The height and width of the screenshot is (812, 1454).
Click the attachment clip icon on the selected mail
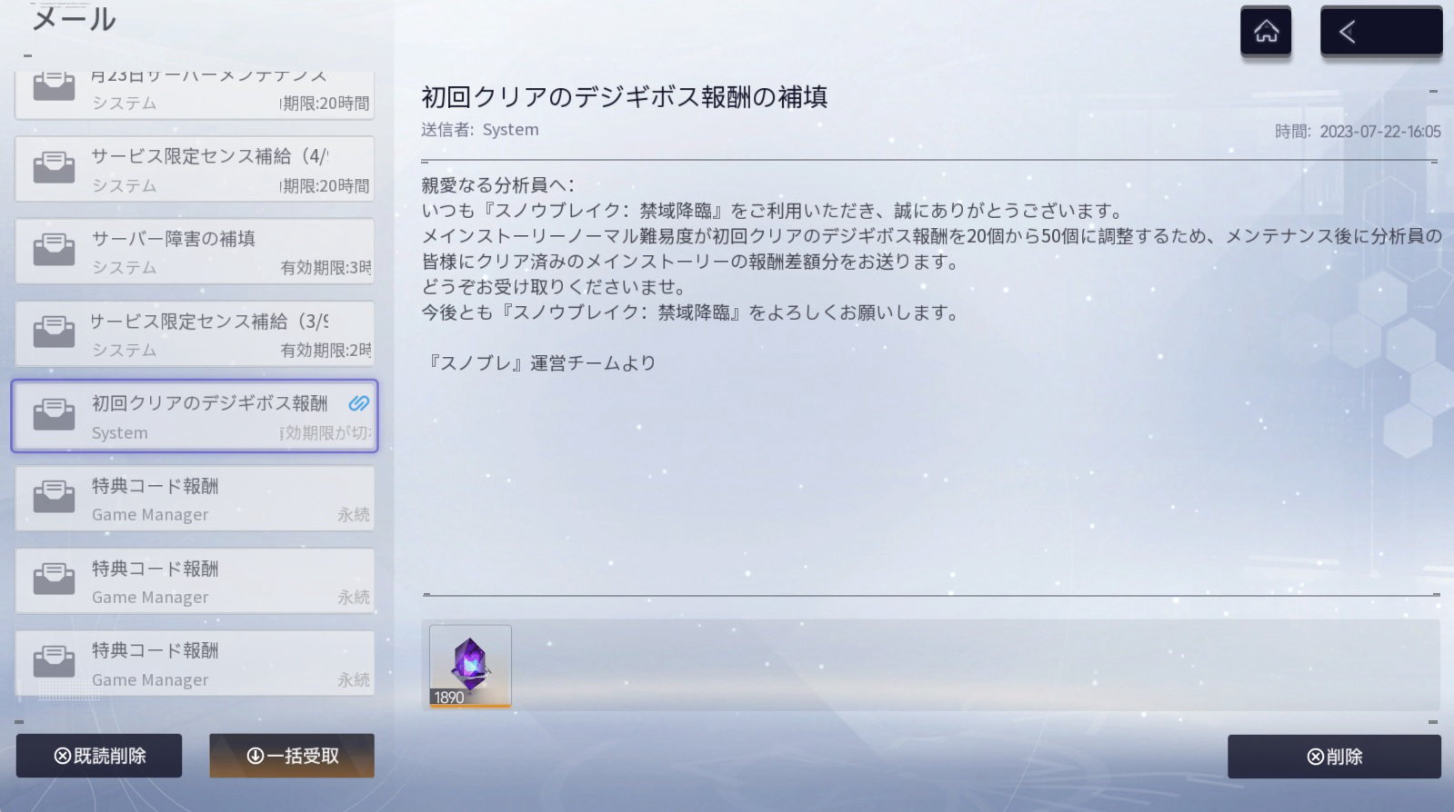[358, 403]
